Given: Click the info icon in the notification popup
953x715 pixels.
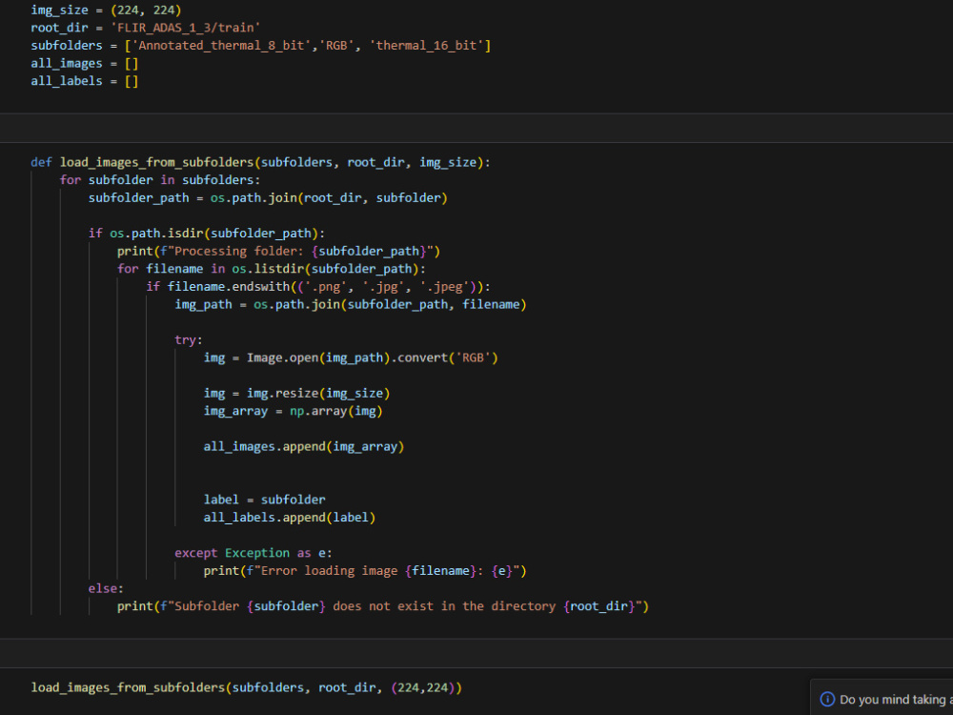Looking at the screenshot, I should 827,699.
